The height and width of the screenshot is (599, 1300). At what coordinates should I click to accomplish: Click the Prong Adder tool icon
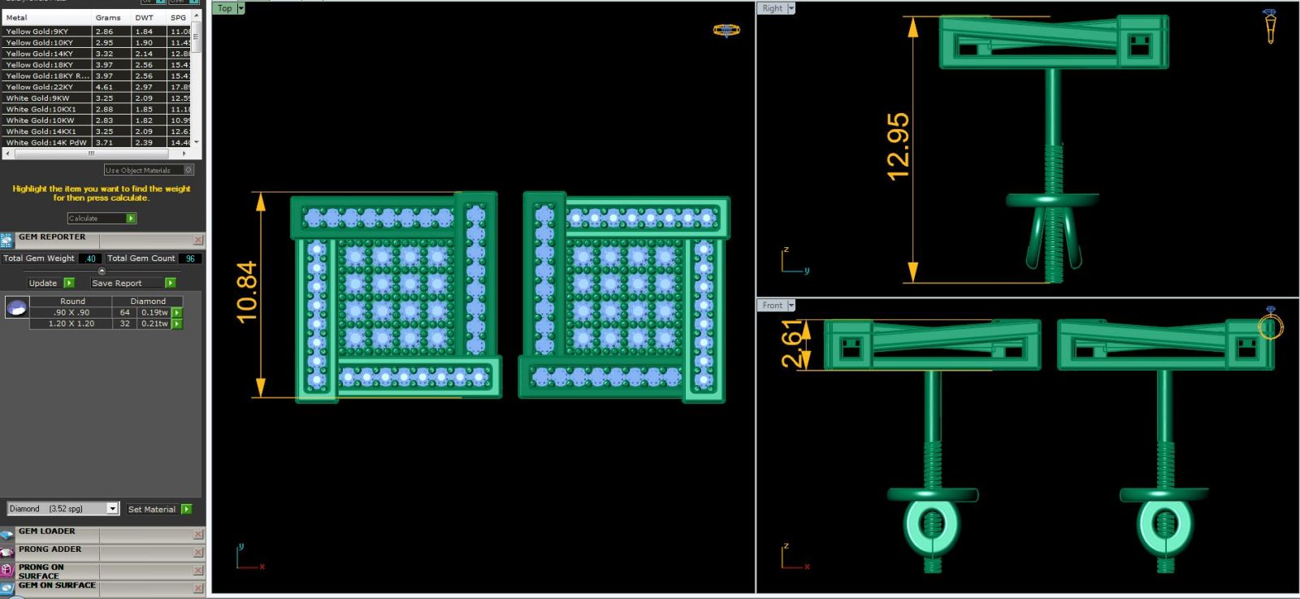click(x=7, y=553)
